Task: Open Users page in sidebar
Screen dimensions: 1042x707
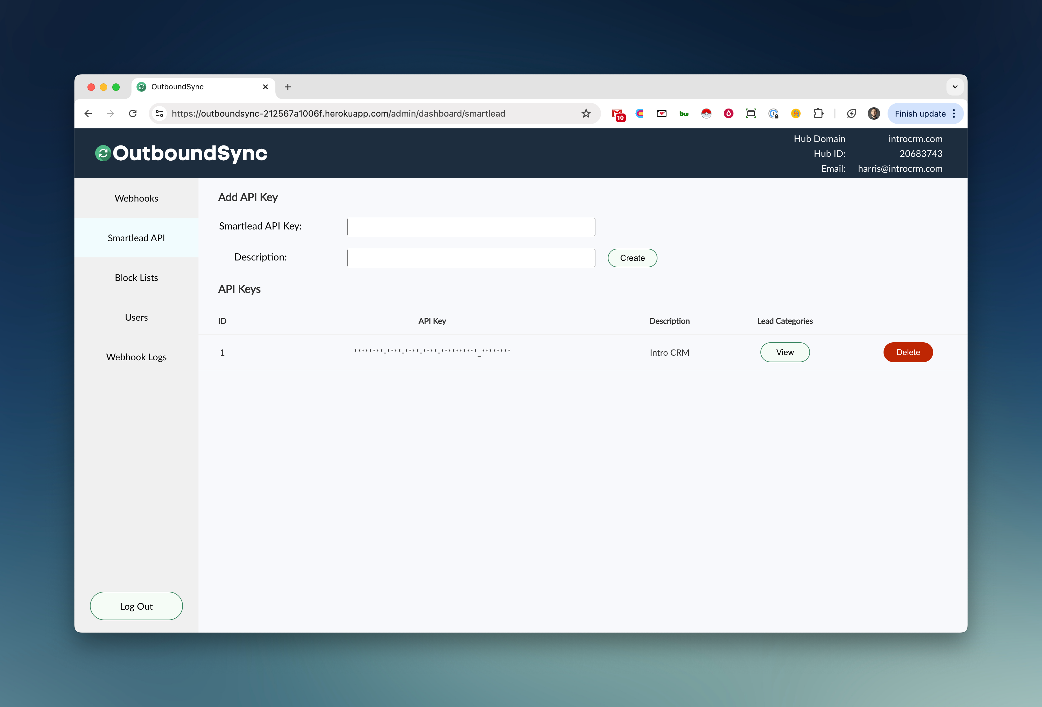Action: pos(136,318)
